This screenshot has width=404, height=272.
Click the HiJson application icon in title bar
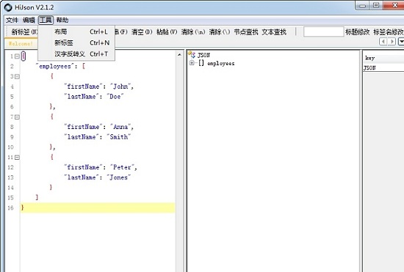pos(8,7)
